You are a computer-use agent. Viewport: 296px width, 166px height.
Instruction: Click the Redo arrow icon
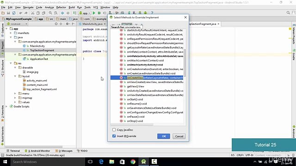pyautogui.click(x=26, y=13)
